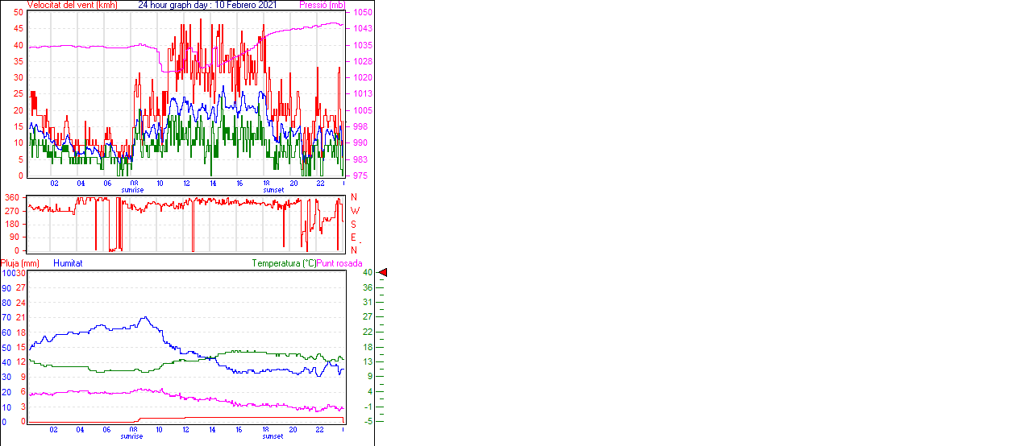The height and width of the screenshot is (446, 1032).
Task: Click the 'S' compass label on direction graph
Action: (x=354, y=224)
